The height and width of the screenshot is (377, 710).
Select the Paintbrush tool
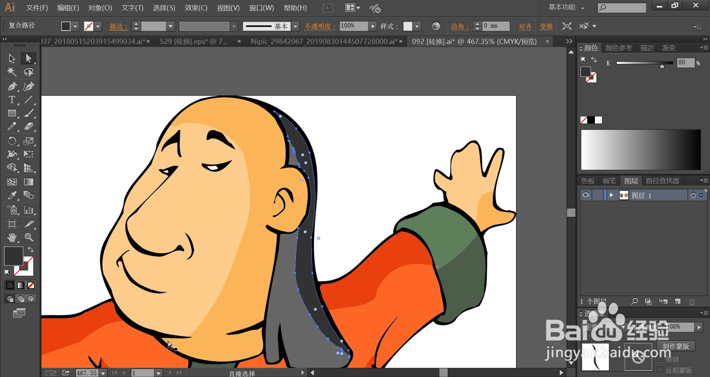tap(29, 113)
